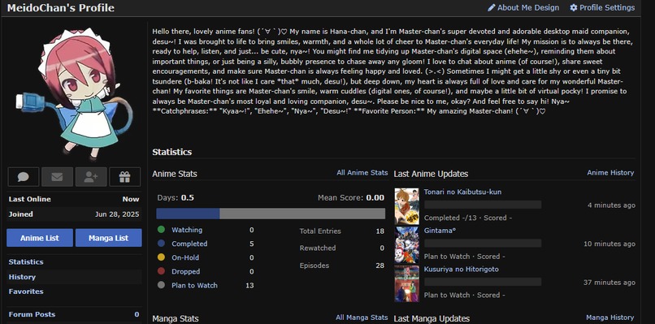Click the '4 minutes ago' timestamp
Viewport: 655px width, 324px height.
pos(611,205)
